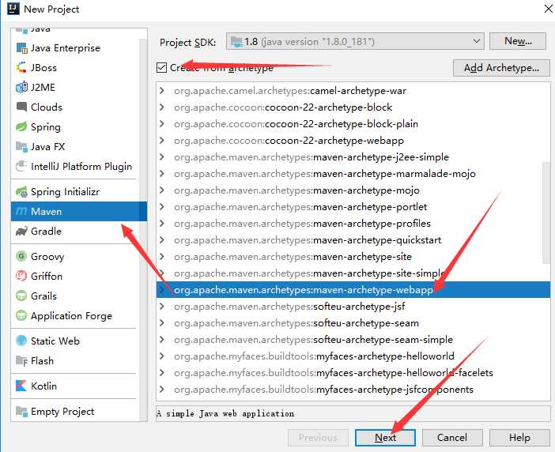The height and width of the screenshot is (452, 555).
Task: Select myfaces-archetype-helloworld-facelets row
Action: point(353,373)
